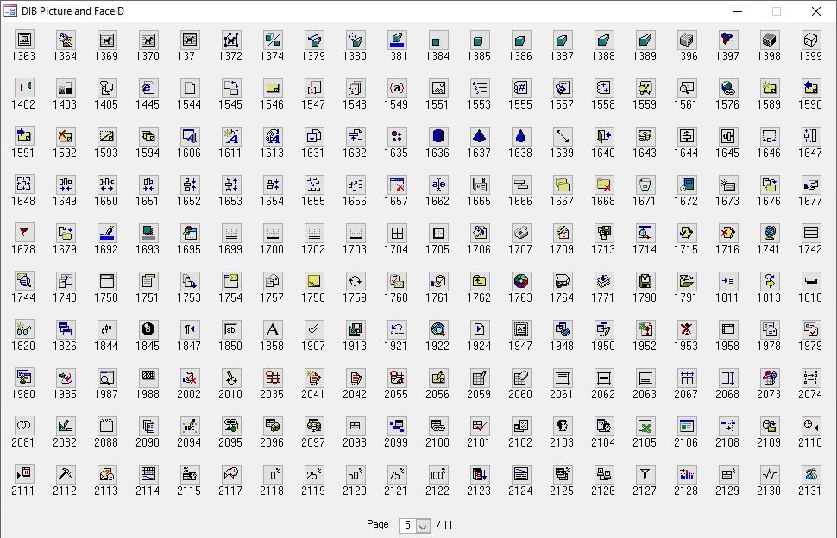Click the page number field showing 5
The width and height of the screenshot is (837, 538).
408,526
